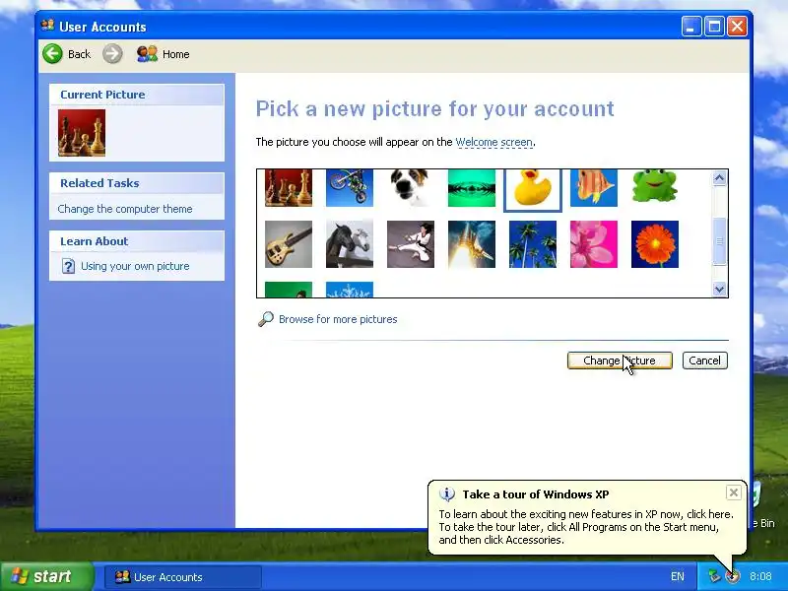Click the User Accounts title bar icon
The height and width of the screenshot is (591, 788).
point(47,26)
